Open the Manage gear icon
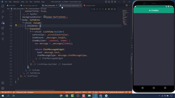The height and width of the screenshot is (98, 175). click(x=3, y=88)
